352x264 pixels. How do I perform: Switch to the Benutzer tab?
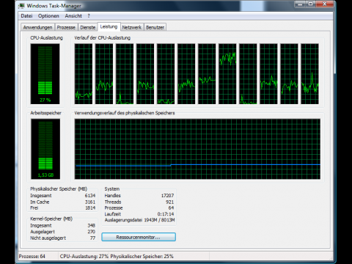(x=155, y=27)
